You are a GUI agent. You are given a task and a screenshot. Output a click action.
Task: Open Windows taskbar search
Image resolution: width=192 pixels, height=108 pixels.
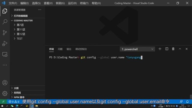click(x=7, y=106)
